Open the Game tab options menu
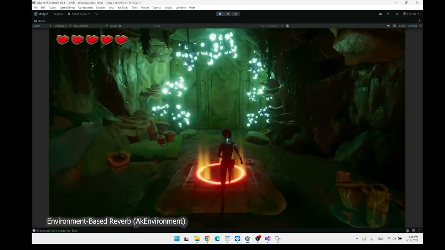 [420, 21]
